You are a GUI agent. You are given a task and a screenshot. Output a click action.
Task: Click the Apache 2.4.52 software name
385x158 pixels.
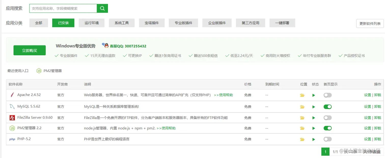(29, 95)
